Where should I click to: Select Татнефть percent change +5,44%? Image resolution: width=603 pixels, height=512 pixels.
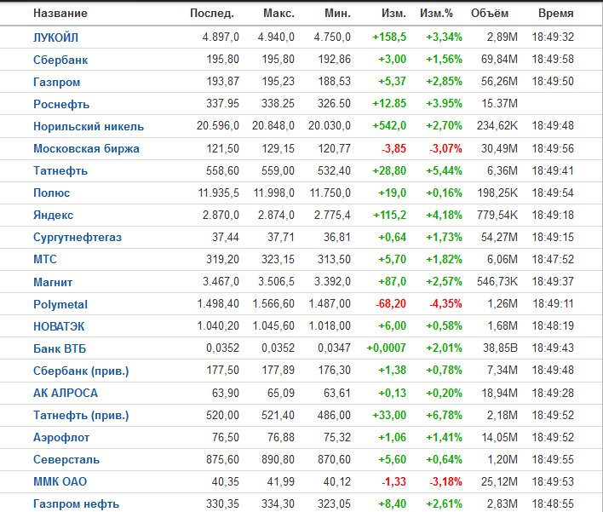click(x=445, y=170)
